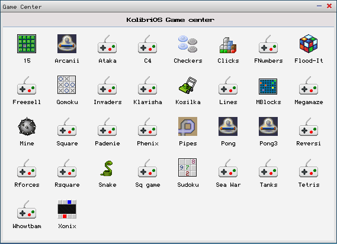Click the "Kosilka" label text
The image size is (337, 244).
[x=188, y=102]
